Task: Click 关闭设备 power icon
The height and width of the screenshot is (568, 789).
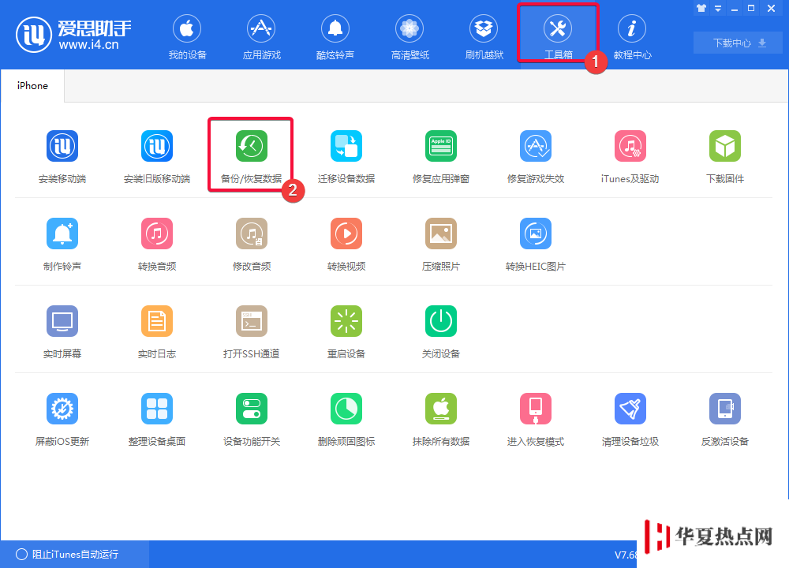Action: click(x=441, y=321)
